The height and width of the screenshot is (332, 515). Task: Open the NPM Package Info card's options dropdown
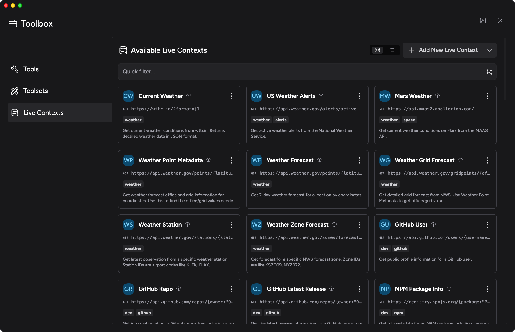point(488,289)
